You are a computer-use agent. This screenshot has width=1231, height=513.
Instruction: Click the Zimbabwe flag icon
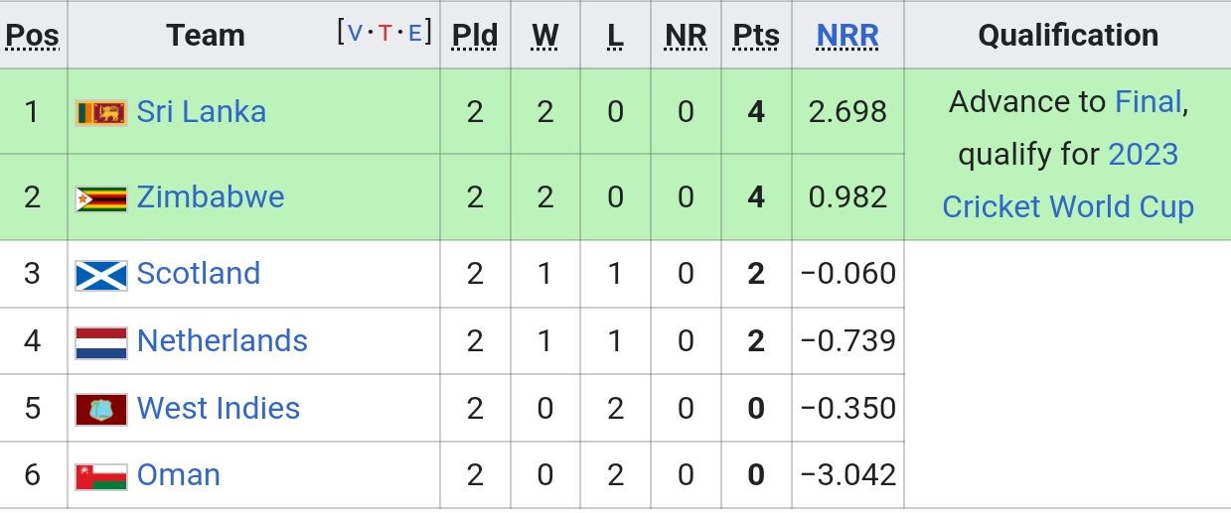click(101, 198)
